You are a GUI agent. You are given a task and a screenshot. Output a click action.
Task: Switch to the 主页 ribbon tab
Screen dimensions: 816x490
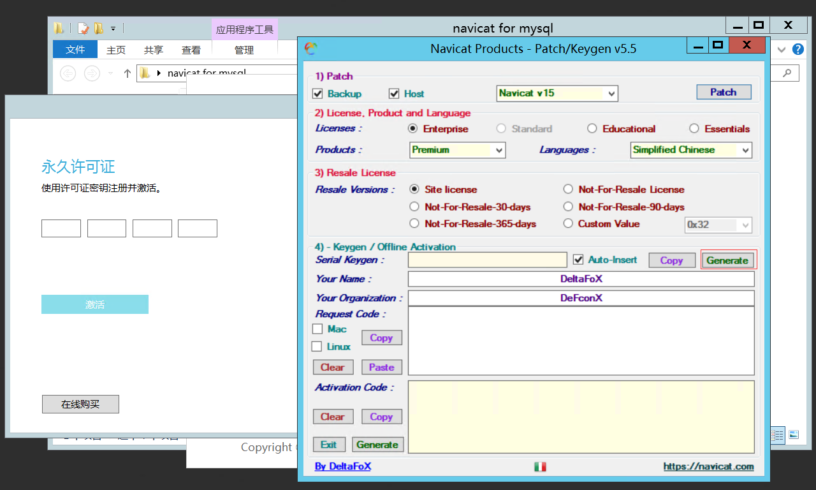(x=116, y=50)
